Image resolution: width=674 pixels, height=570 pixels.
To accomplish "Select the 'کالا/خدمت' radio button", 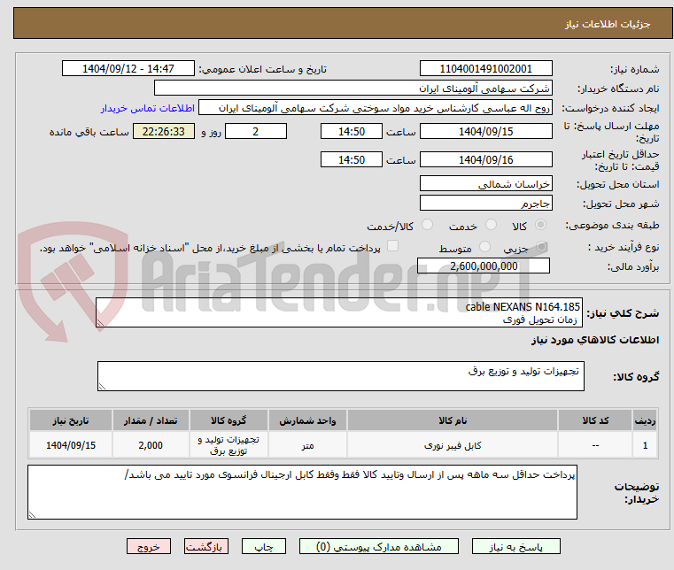I will click(427, 225).
